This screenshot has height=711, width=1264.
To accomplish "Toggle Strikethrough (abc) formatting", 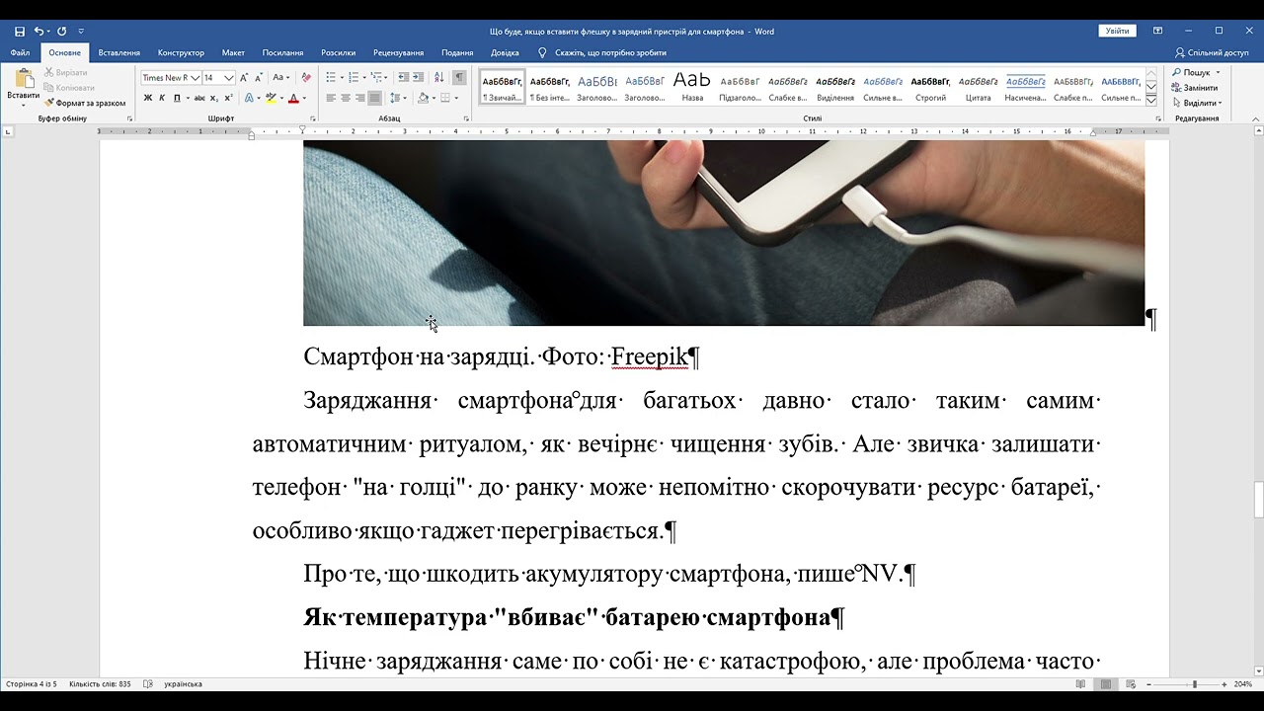I will pos(199,98).
